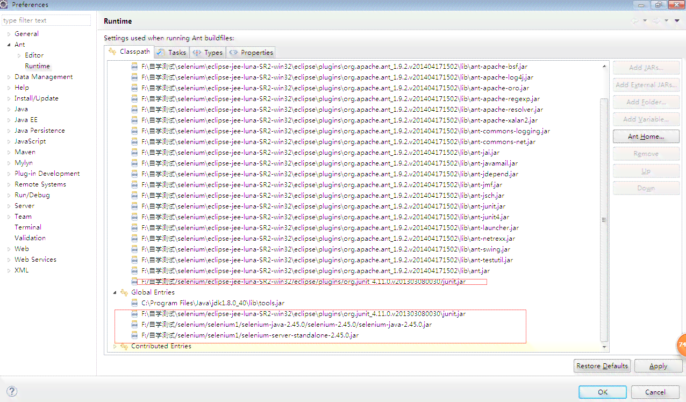The height and width of the screenshot is (402, 686).
Task: Click the Cancel button
Action: pos(655,392)
